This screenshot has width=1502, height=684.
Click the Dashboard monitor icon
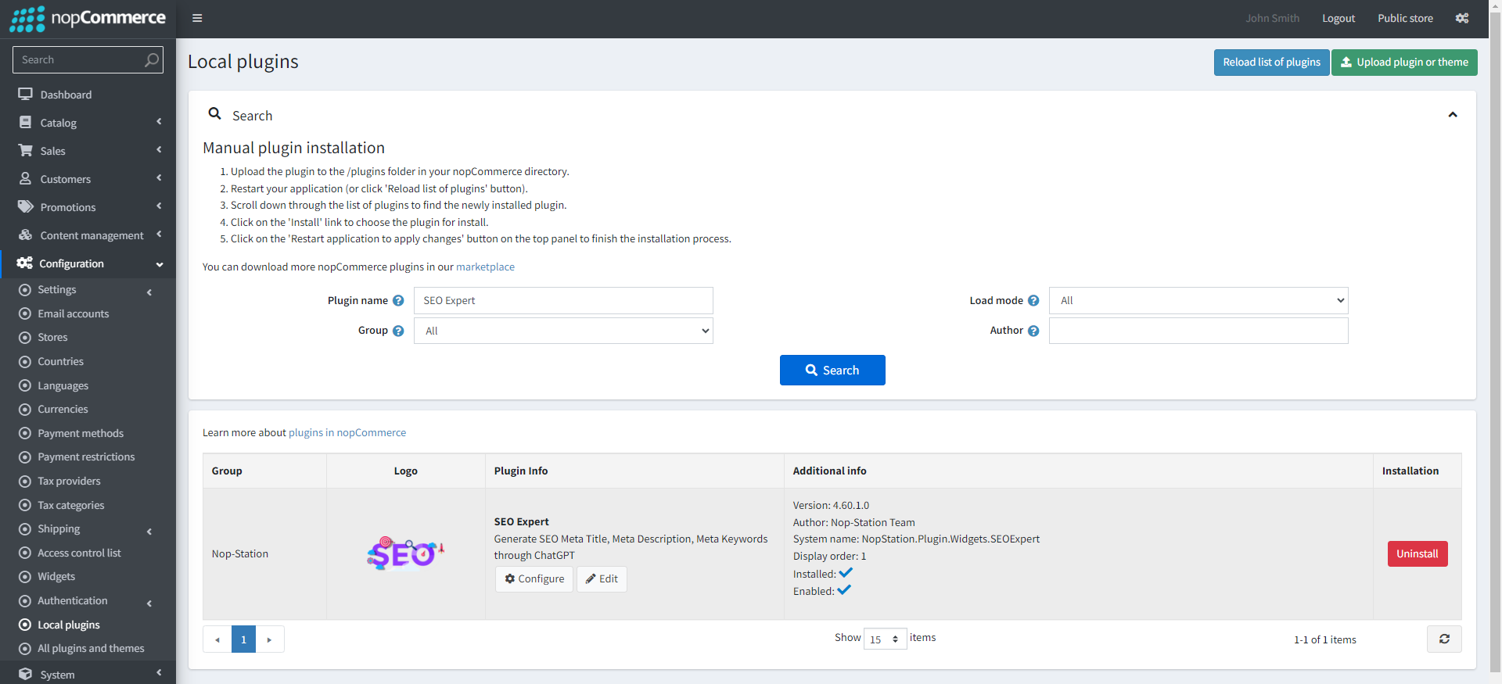point(26,94)
